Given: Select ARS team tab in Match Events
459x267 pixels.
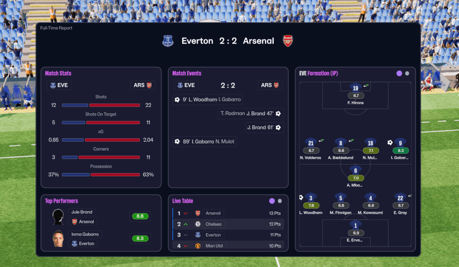Looking at the screenshot, I should (270, 85).
